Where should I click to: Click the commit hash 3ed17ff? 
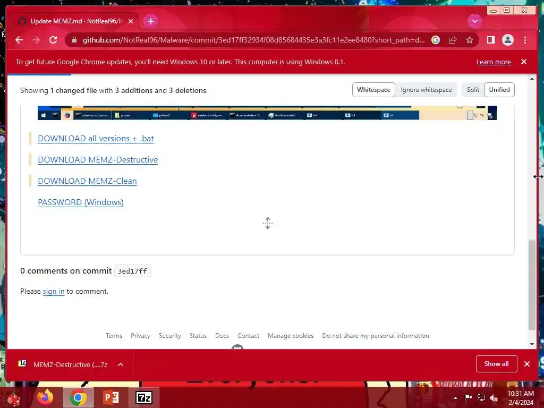tap(132, 271)
